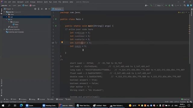Start debugging with the green bug icon
The image size is (193, 108).
tap(169, 5)
